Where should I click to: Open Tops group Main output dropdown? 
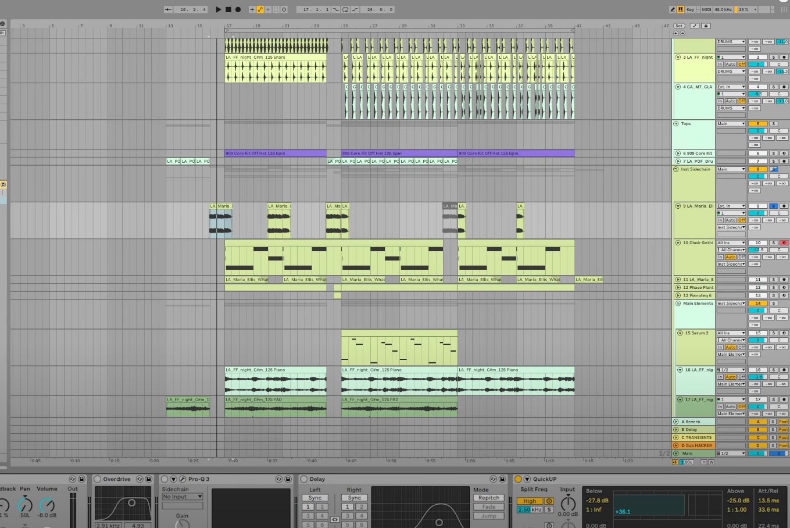click(x=731, y=124)
